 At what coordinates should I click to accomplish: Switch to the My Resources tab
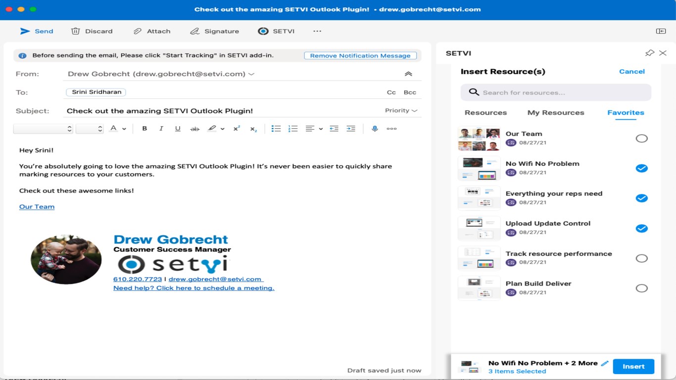pos(556,113)
